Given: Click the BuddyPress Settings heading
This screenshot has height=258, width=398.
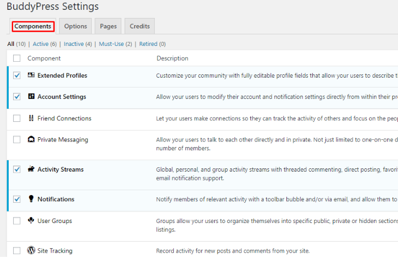Looking at the screenshot, I should (x=52, y=7).
